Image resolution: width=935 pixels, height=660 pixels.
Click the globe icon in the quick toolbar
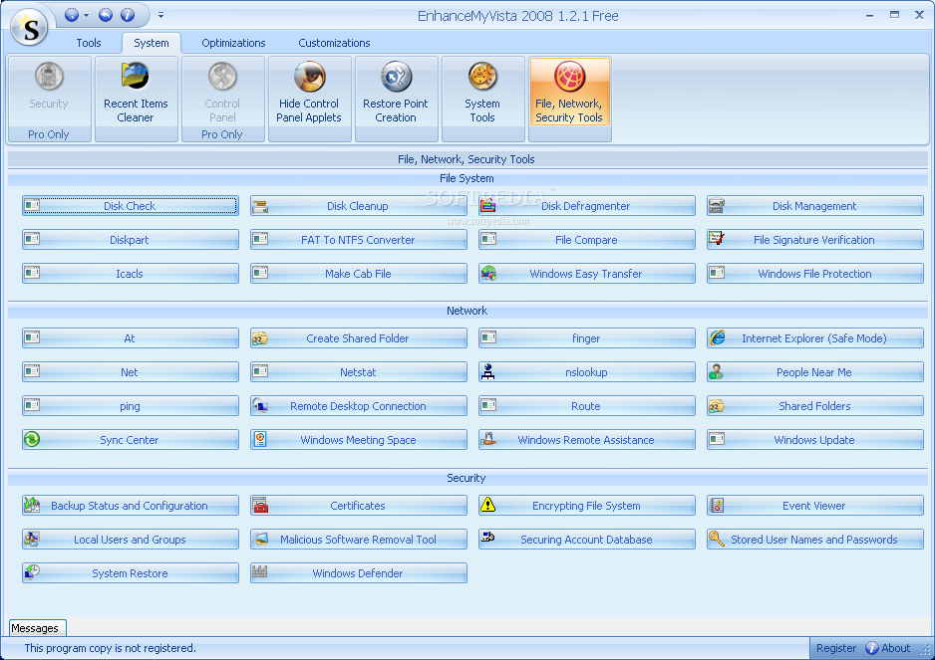[72, 15]
